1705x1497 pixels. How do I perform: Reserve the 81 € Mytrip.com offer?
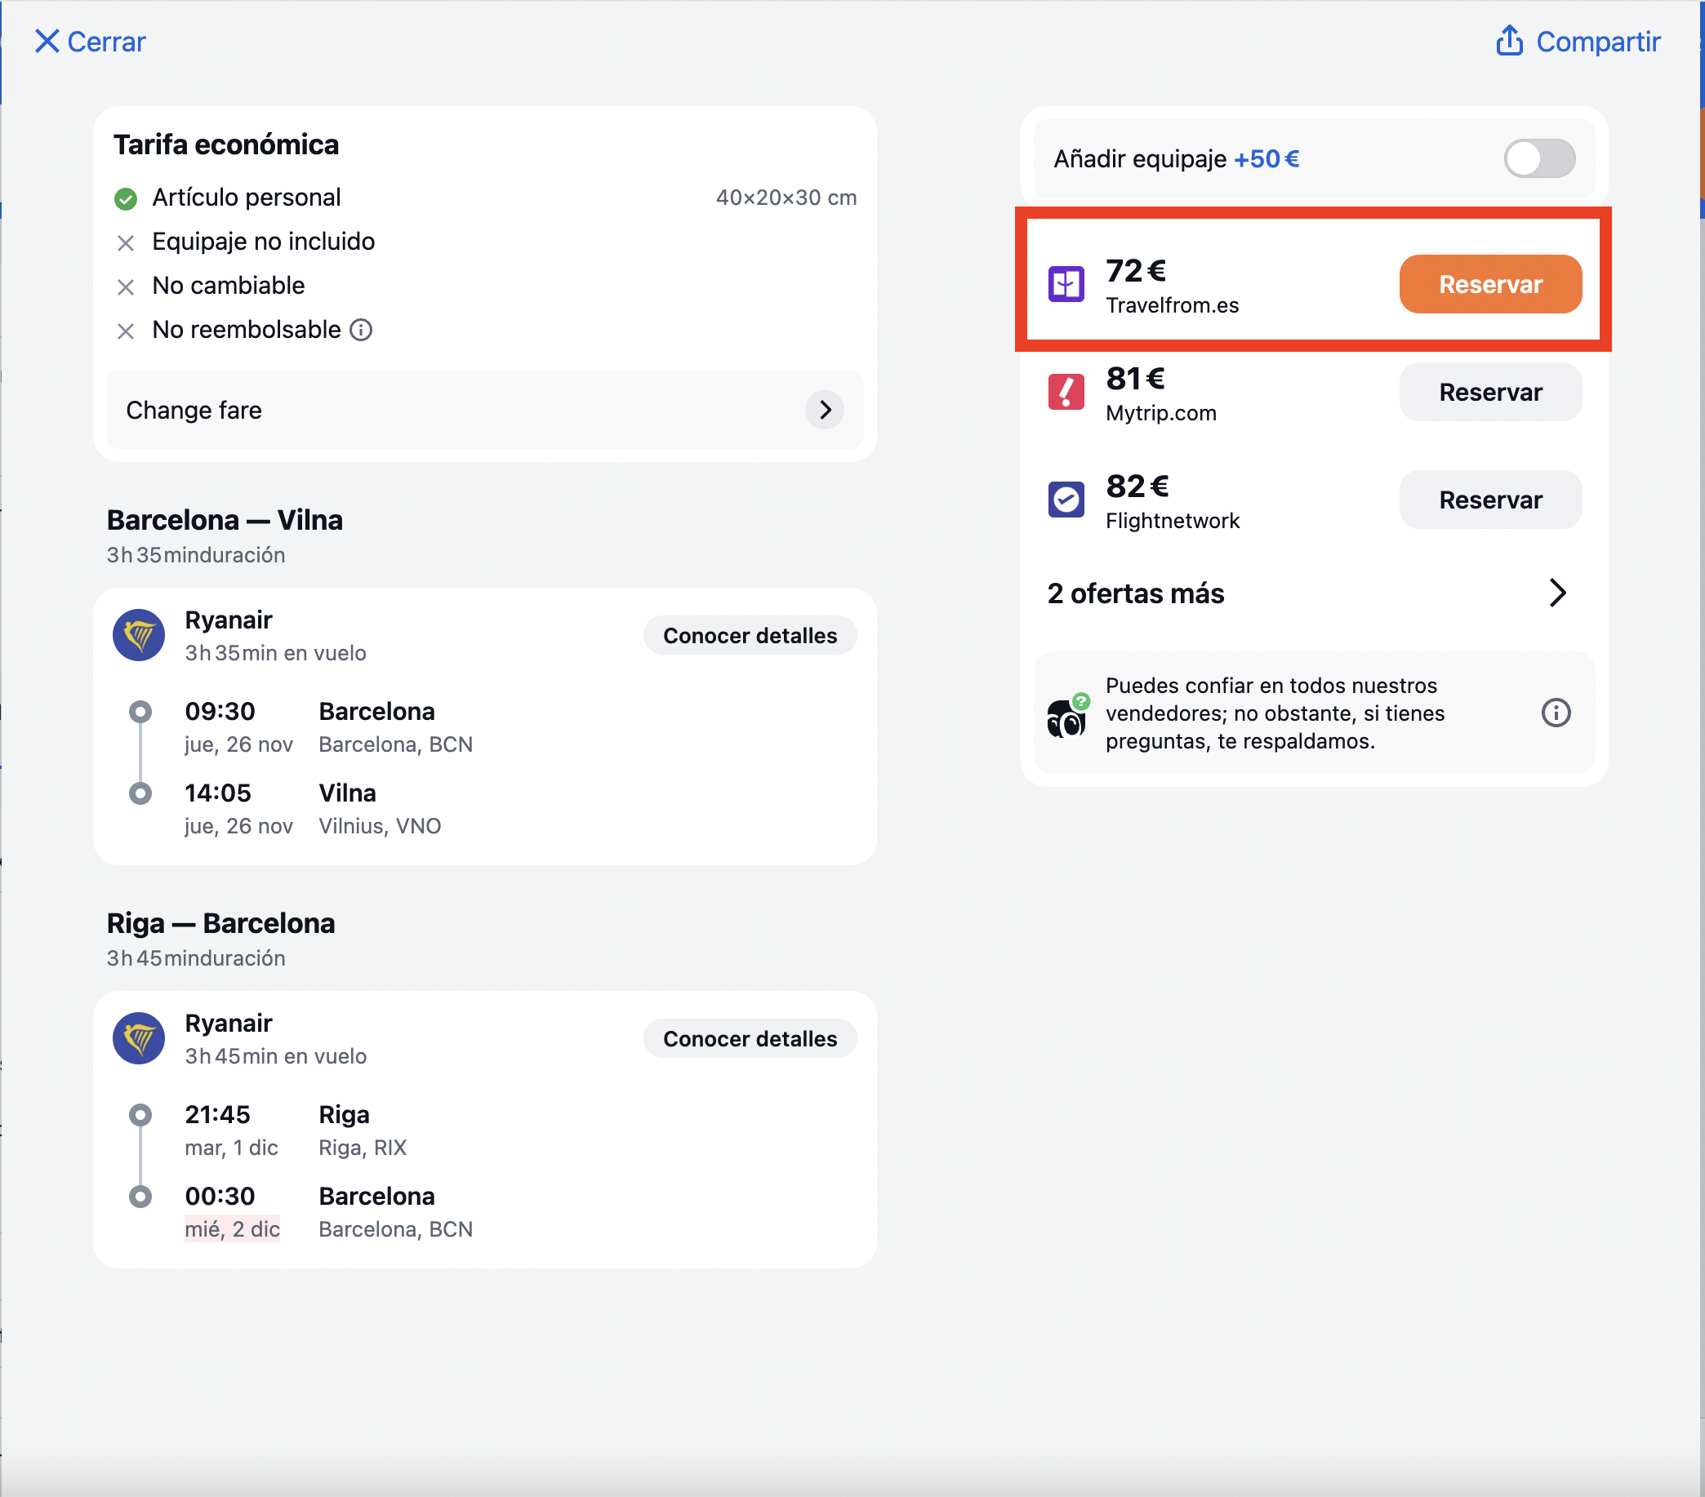pos(1489,392)
